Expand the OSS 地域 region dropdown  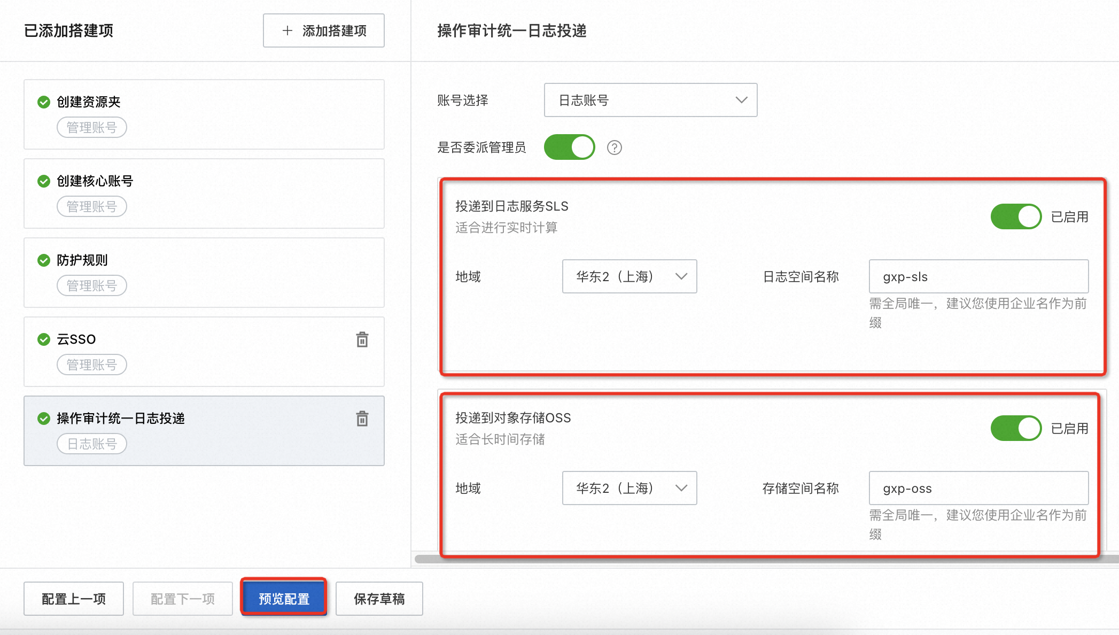(629, 488)
